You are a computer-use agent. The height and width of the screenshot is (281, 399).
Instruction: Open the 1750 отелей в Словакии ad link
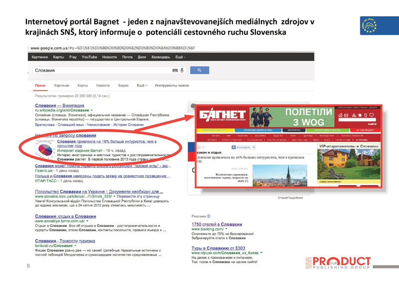[x=213, y=224]
